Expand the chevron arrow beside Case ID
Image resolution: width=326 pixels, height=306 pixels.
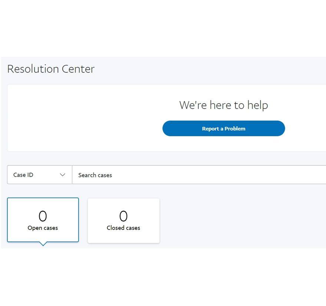tap(62, 175)
